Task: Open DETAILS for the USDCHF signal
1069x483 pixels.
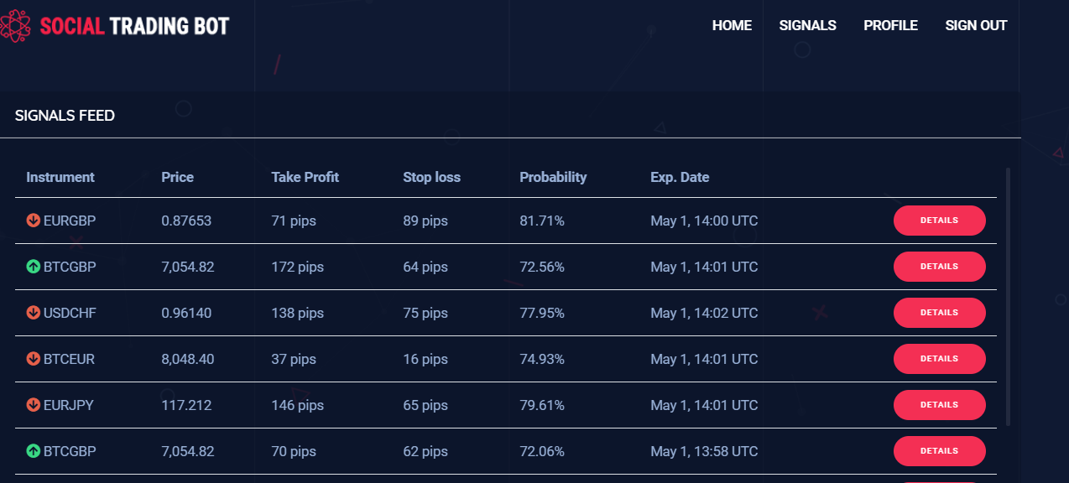Action: tap(939, 313)
